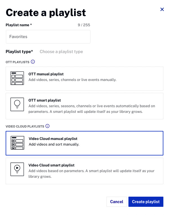This screenshot has width=169, height=215.
Task: Click the Video Cloud smart playlist title
Action: (52, 165)
